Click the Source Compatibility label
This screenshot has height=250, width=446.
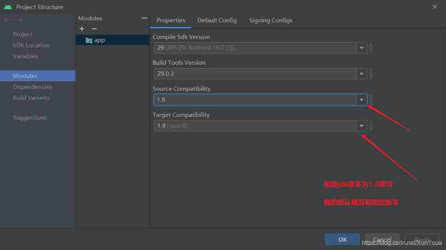(181, 89)
